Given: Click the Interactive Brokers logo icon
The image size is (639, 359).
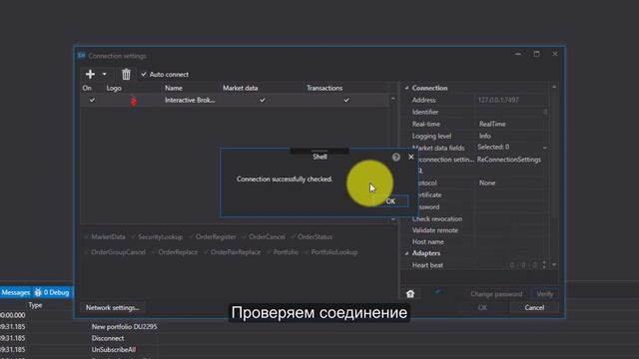Looking at the screenshot, I should (x=133, y=101).
